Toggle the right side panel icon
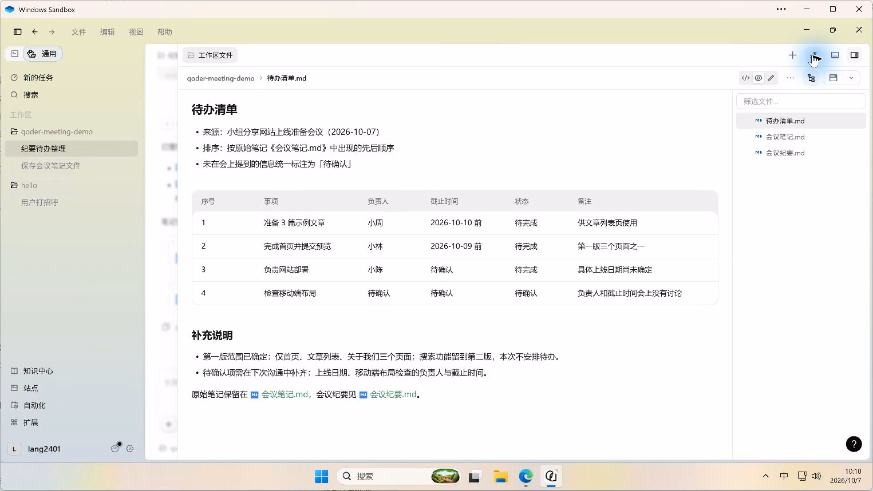 854,55
